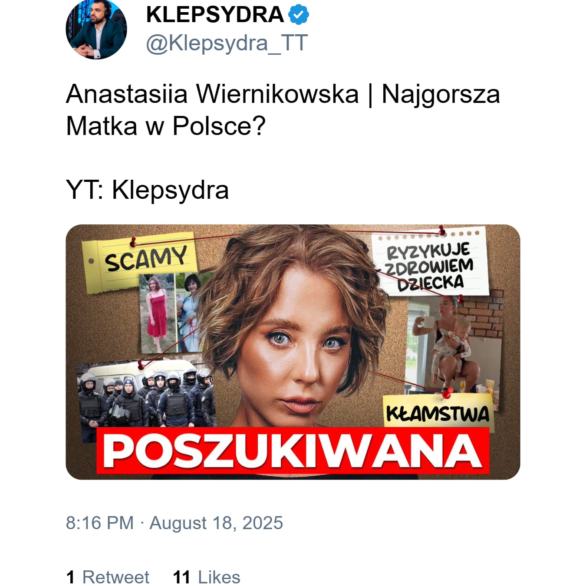
Task: Click the YT: Klepsydra text line
Action: click(x=147, y=190)
